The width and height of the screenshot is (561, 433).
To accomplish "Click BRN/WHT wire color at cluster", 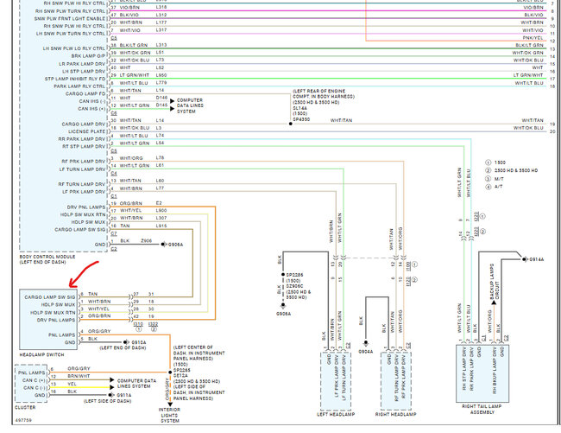I will click(x=79, y=376).
